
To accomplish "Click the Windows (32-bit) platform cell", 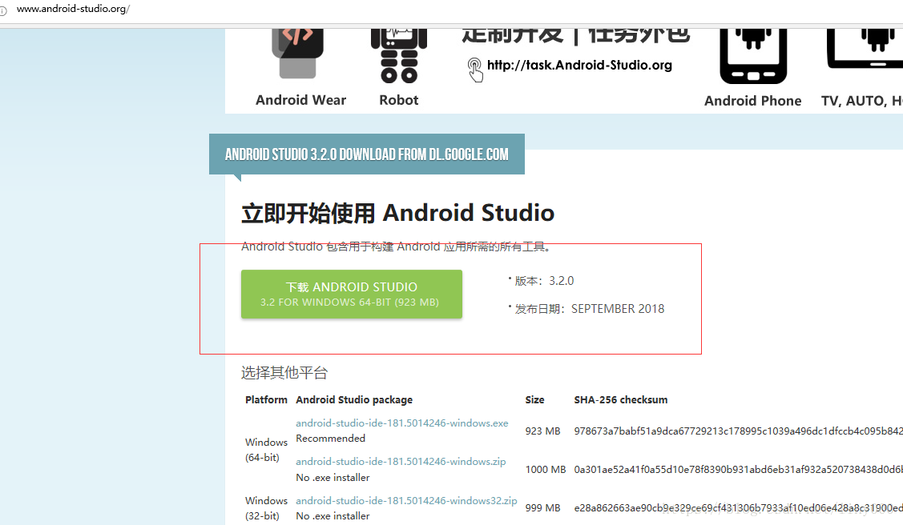I will (x=266, y=508).
